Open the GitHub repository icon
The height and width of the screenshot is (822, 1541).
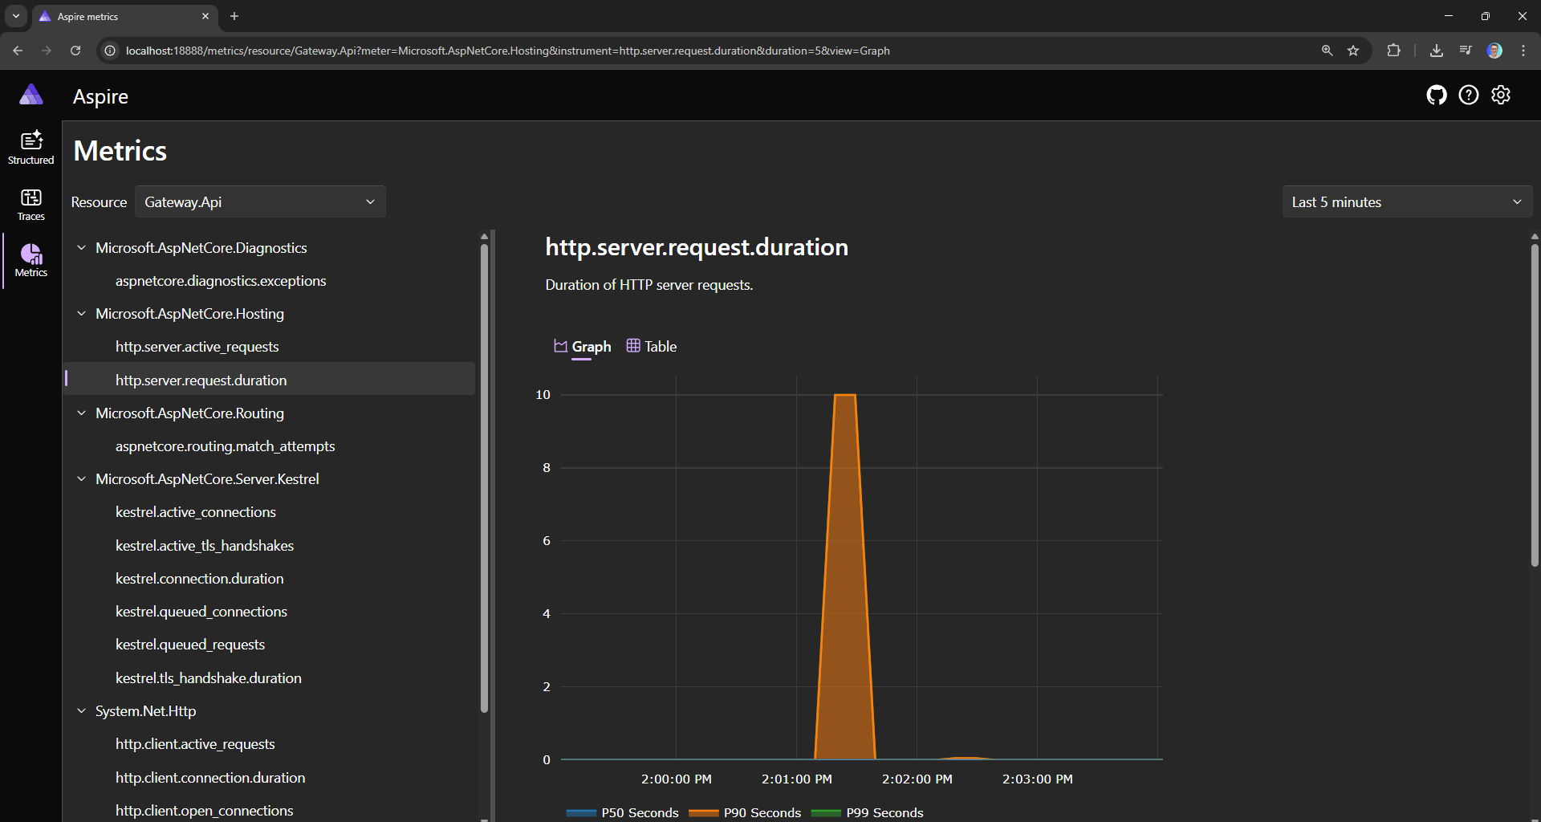(1436, 96)
